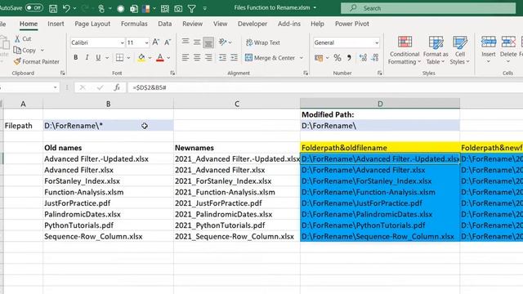Open Cell Styles gallery

click(459, 50)
